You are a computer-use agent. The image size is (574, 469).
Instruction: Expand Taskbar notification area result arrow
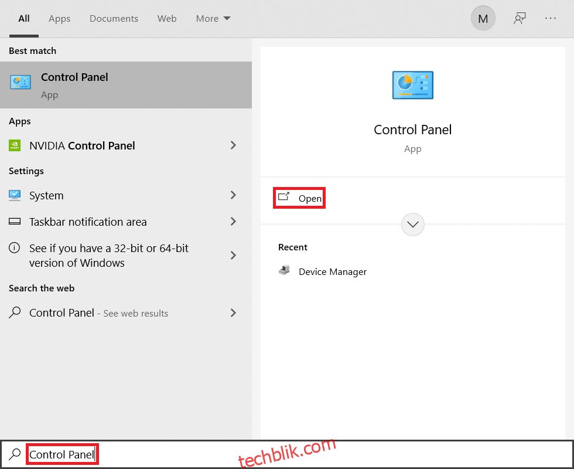233,222
